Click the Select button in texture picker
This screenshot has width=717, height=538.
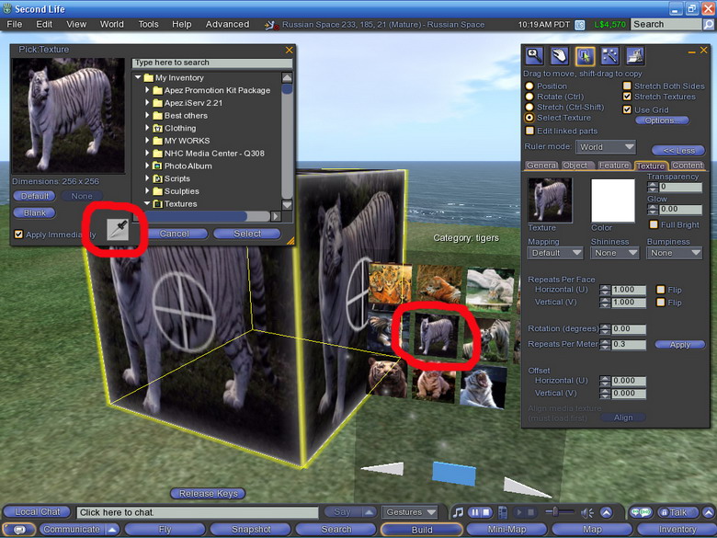pyautogui.click(x=247, y=234)
